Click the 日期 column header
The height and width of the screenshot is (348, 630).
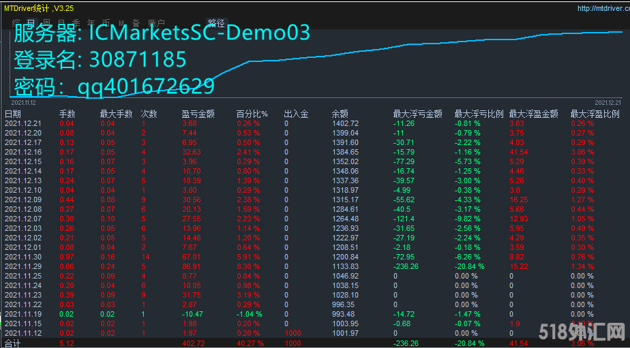[12, 114]
